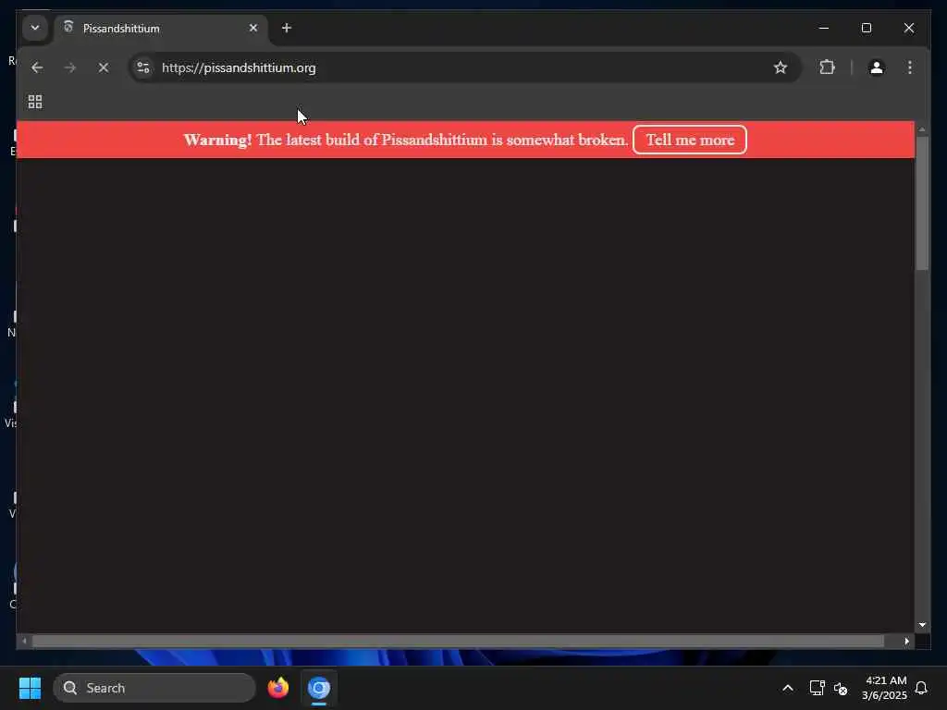
Task: Open the clock showing 4:21 AM
Action: pyautogui.click(x=884, y=688)
